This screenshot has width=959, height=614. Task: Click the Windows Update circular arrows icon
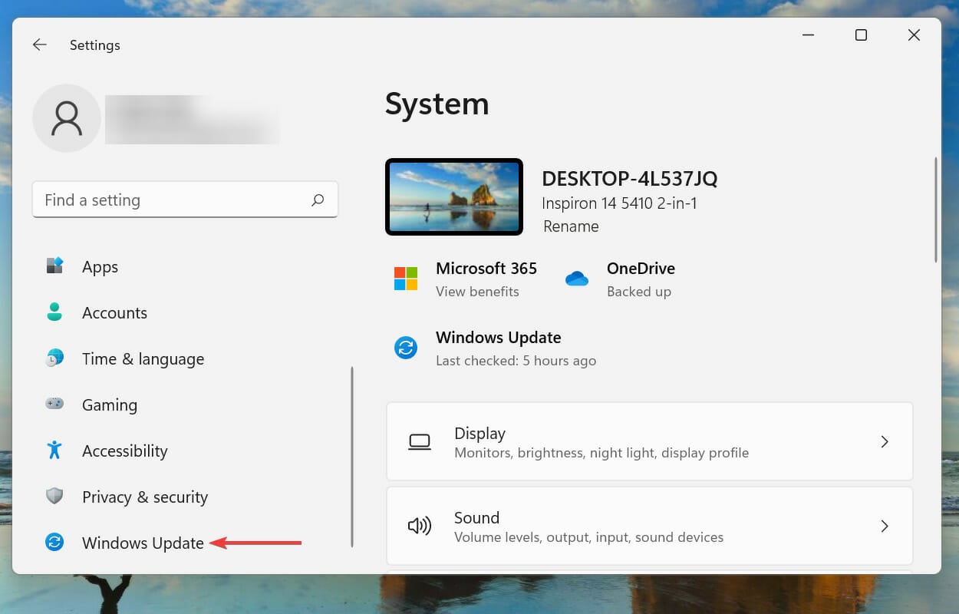point(54,543)
